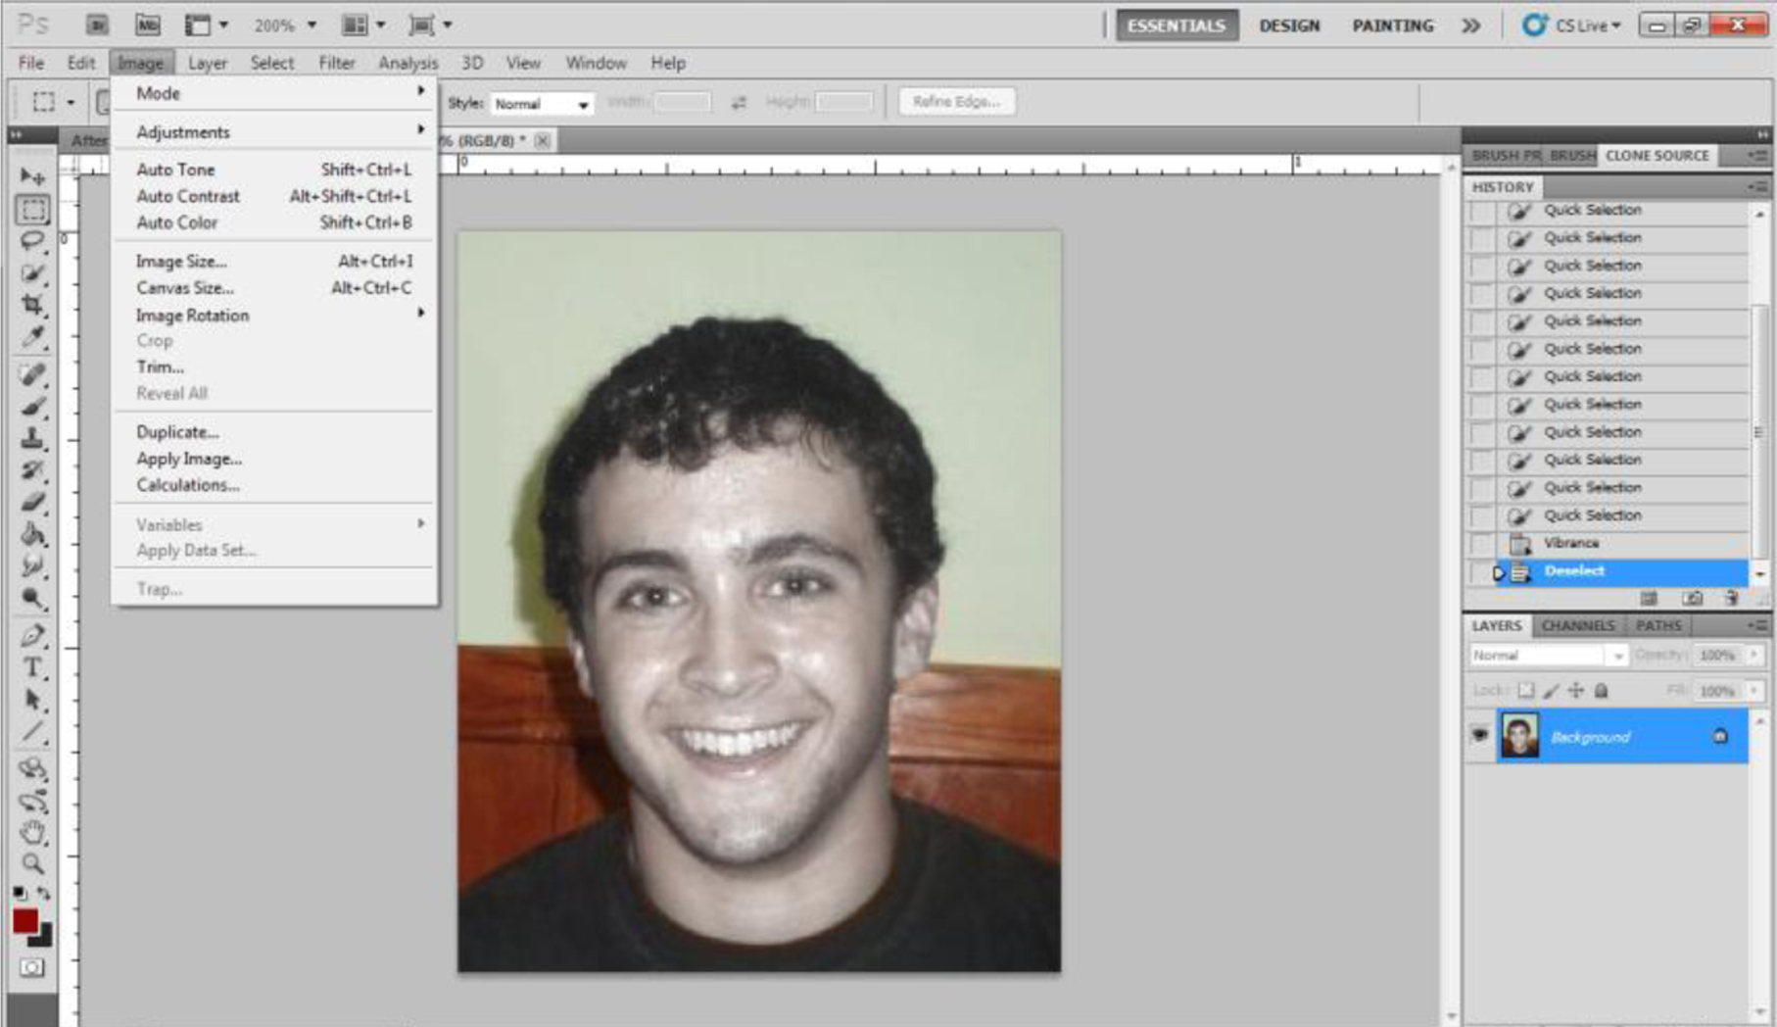Click the Refine Edge button

(956, 102)
